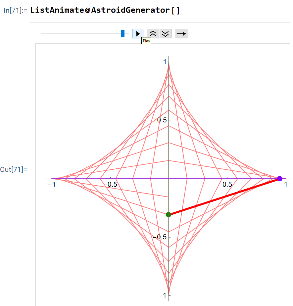Toggle the animation direction arrow button
The width and height of the screenshot is (293, 306).
tap(181, 33)
